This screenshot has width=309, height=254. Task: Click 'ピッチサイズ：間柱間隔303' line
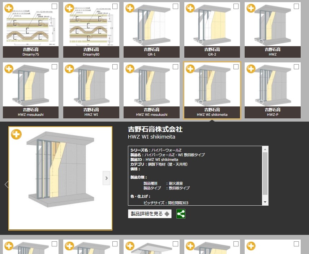166,203
